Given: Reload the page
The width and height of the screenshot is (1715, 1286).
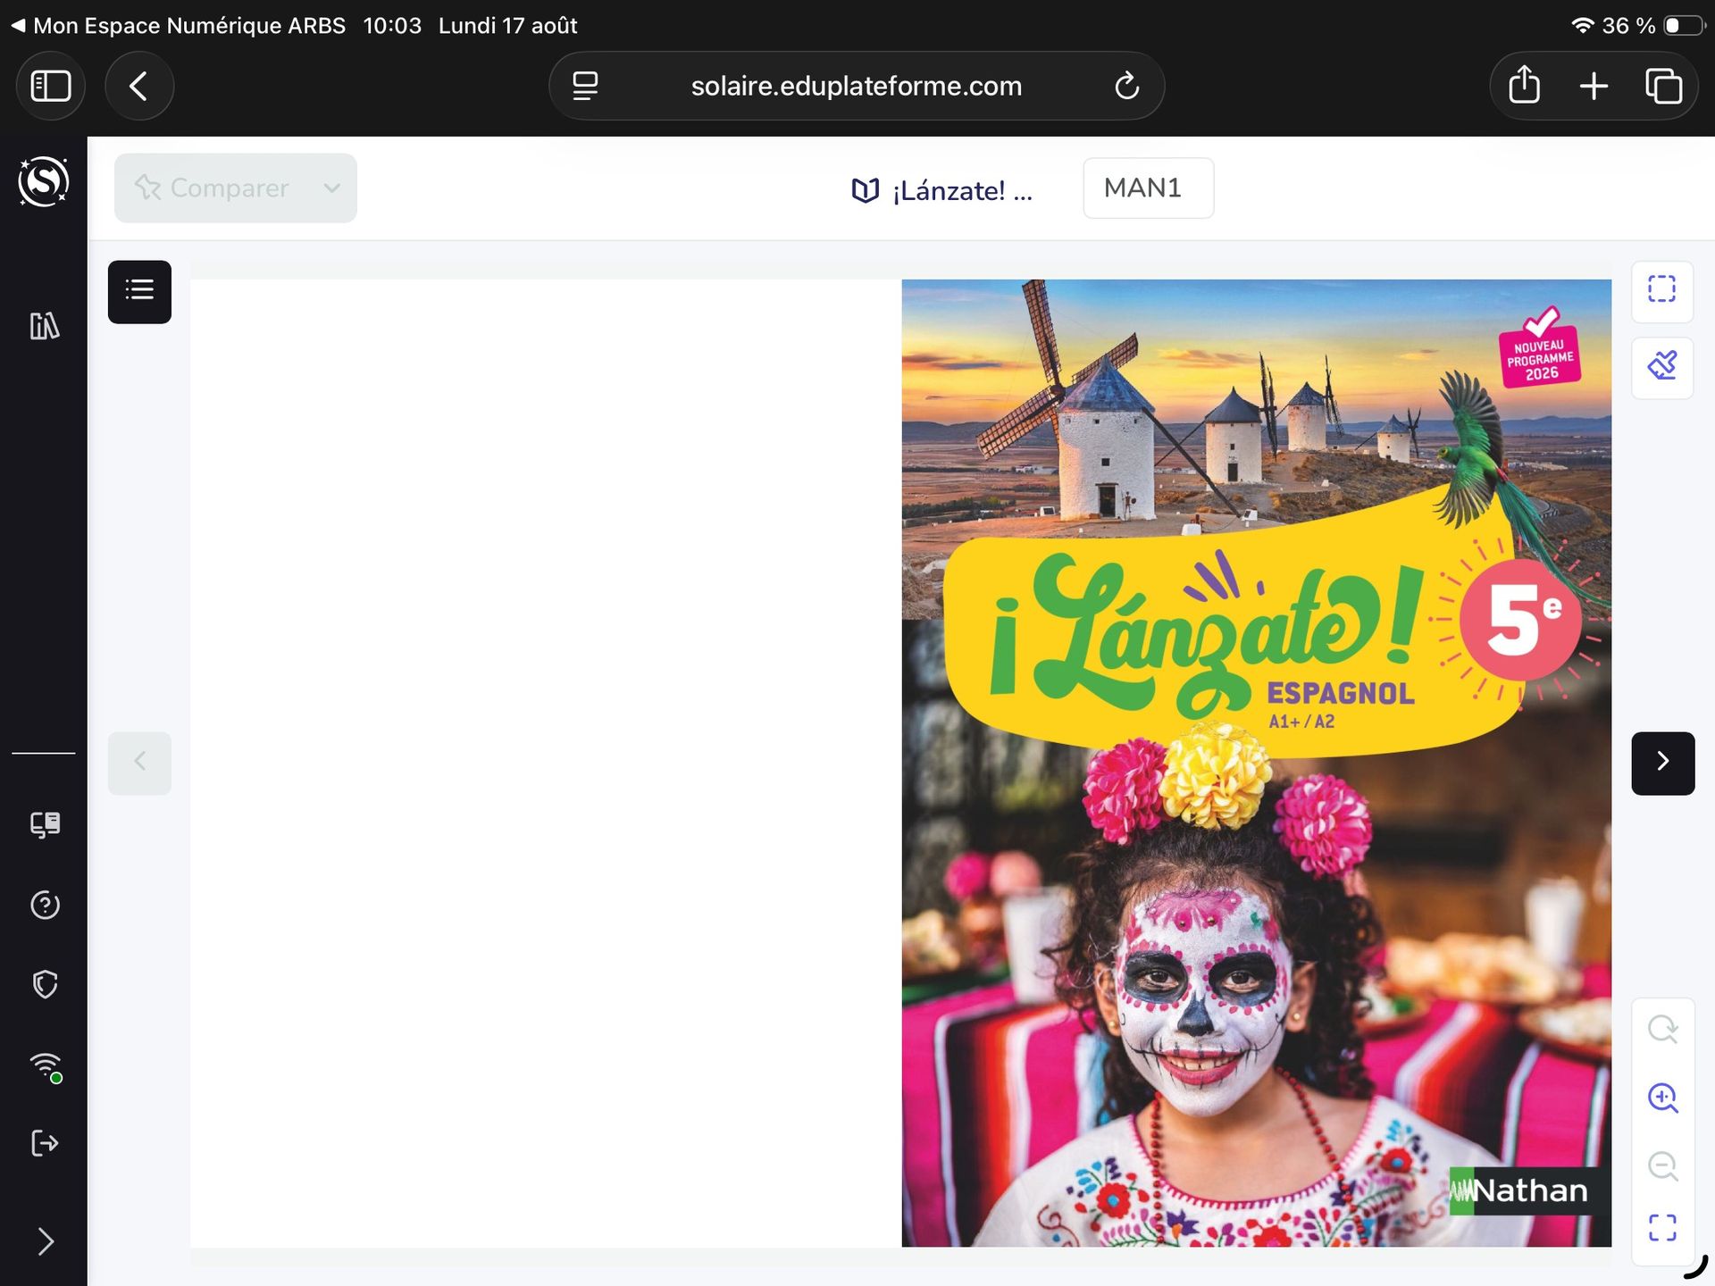Looking at the screenshot, I should coord(1126,86).
